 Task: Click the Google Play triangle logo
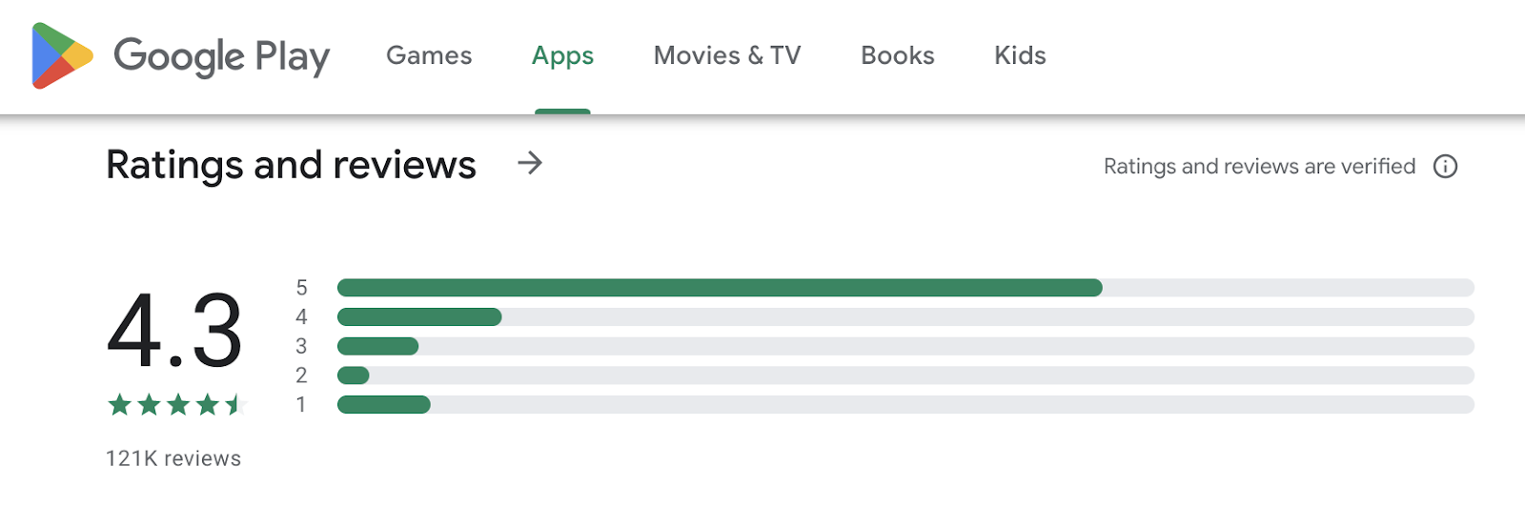click(x=61, y=56)
